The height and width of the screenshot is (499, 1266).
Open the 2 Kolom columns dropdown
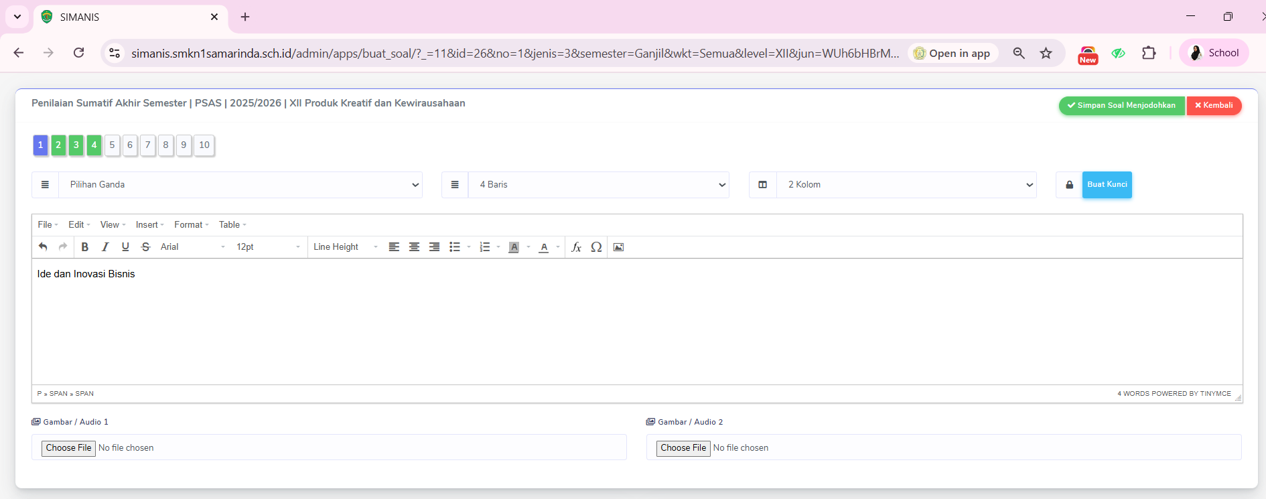point(906,185)
